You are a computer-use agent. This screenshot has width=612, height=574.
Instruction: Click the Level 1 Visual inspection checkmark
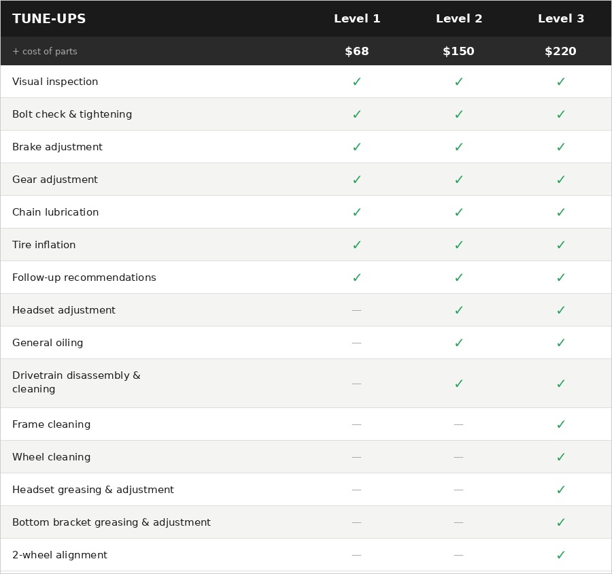pyautogui.click(x=357, y=82)
